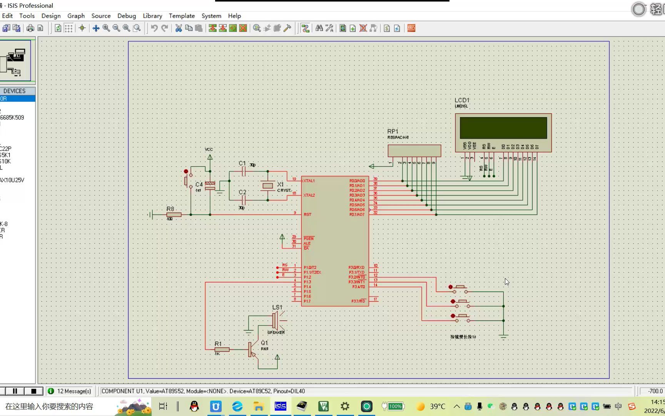This screenshot has width=665, height=416.
Task: Stop the simulation
Action: pyautogui.click(x=35, y=391)
